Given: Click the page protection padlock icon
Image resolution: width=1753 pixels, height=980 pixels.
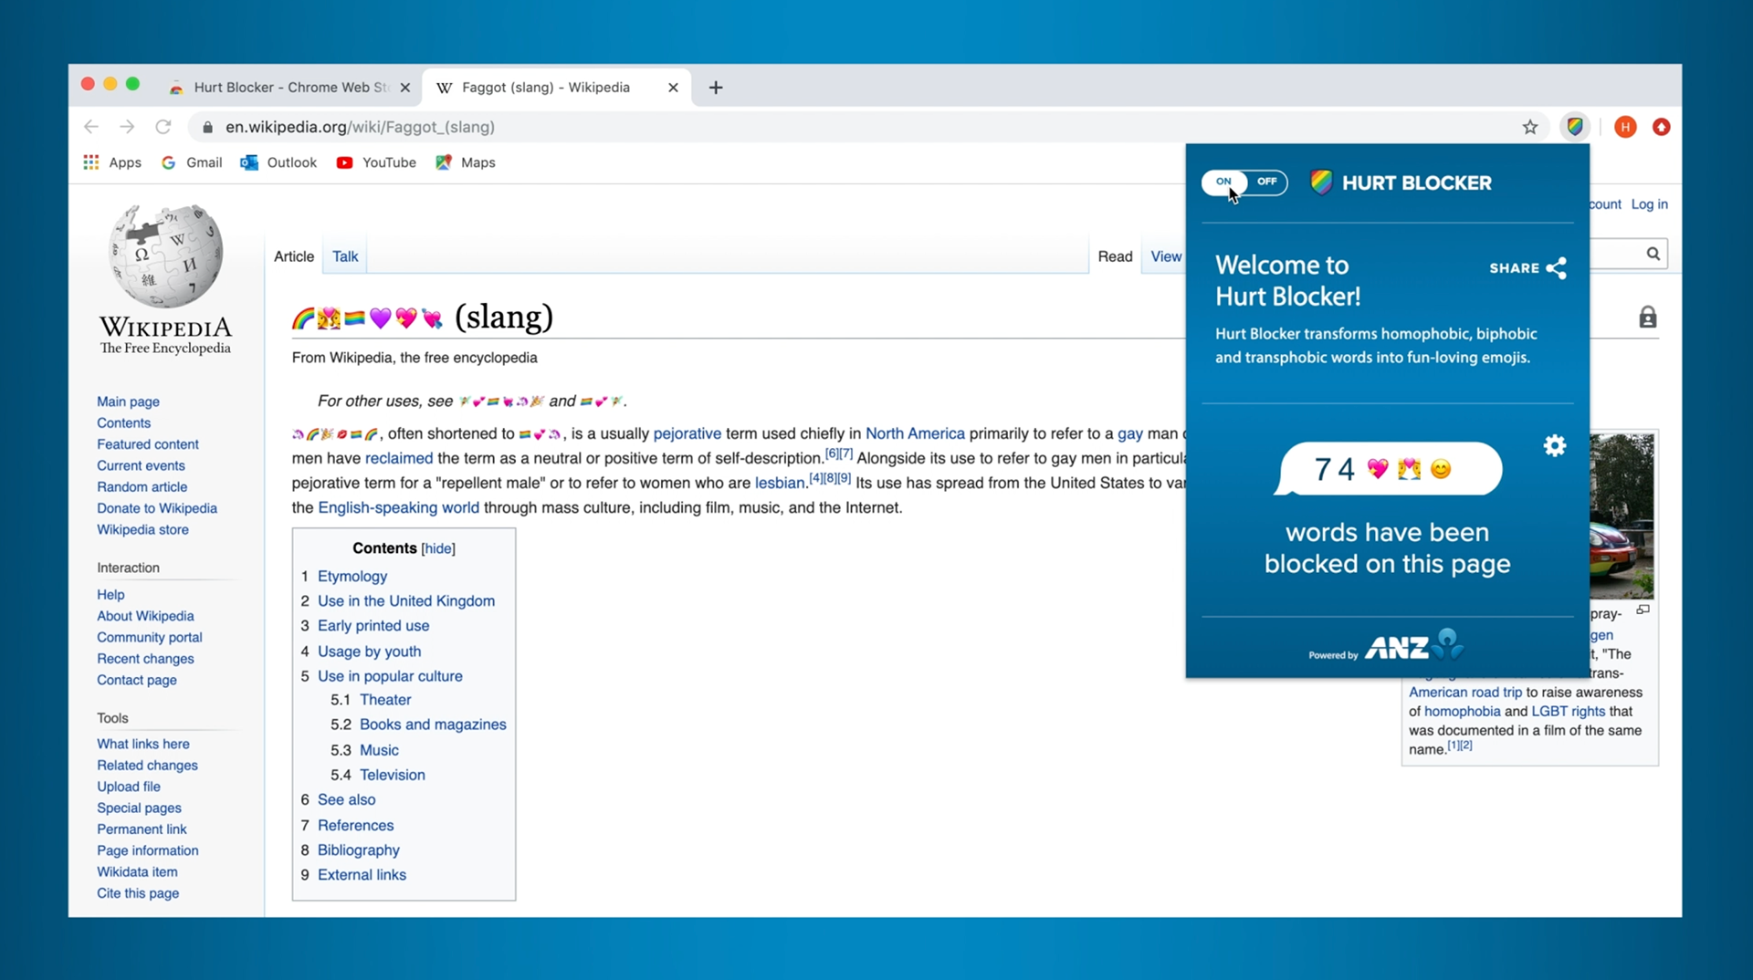Looking at the screenshot, I should pos(1647,318).
